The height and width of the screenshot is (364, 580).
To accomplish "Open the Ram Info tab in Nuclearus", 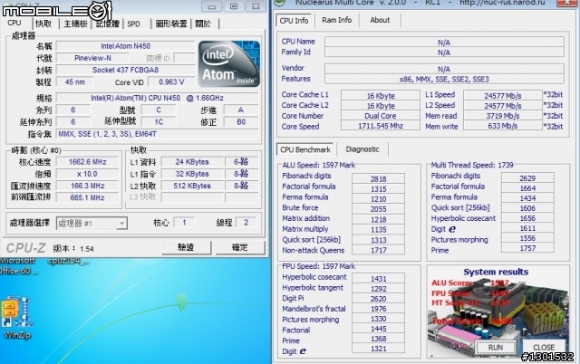I will click(336, 20).
